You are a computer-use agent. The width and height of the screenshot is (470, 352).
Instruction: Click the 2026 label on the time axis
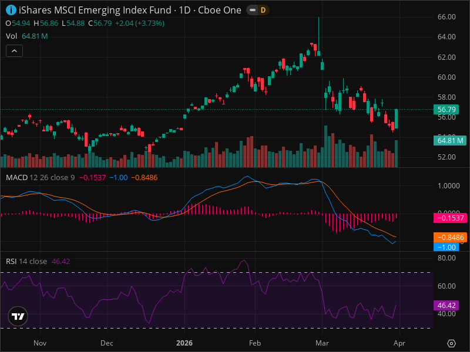click(184, 343)
